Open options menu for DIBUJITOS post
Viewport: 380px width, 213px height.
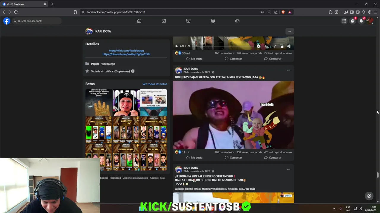click(289, 70)
